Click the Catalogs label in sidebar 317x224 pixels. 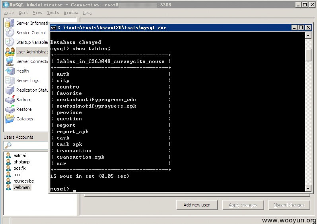pos(25,119)
